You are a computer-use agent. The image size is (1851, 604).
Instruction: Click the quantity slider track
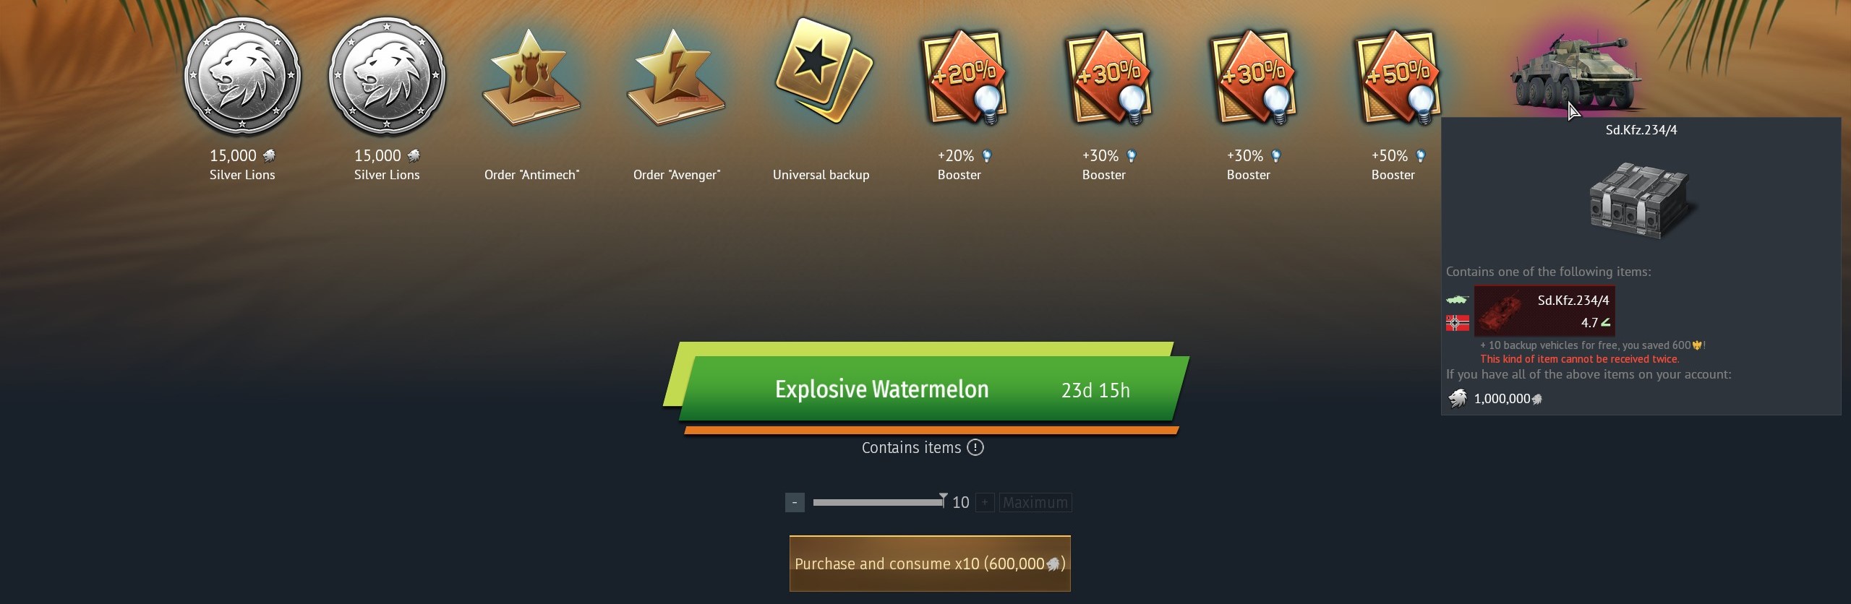click(878, 502)
